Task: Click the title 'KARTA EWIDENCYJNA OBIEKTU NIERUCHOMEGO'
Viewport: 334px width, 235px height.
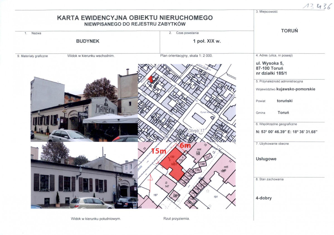Action: point(135,18)
